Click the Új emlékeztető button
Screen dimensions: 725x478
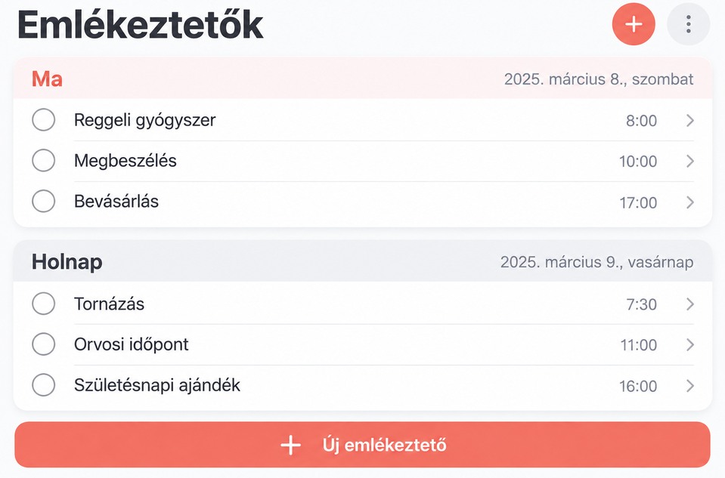click(363, 445)
